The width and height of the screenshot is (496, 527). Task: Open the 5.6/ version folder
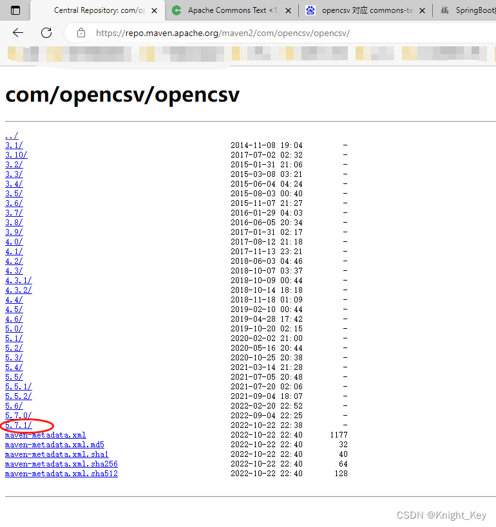[14, 406]
